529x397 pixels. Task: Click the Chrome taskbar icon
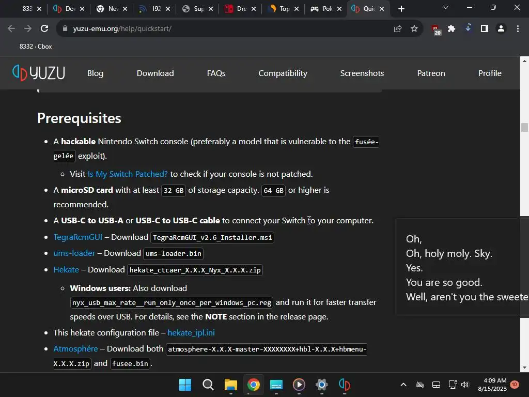(253, 385)
